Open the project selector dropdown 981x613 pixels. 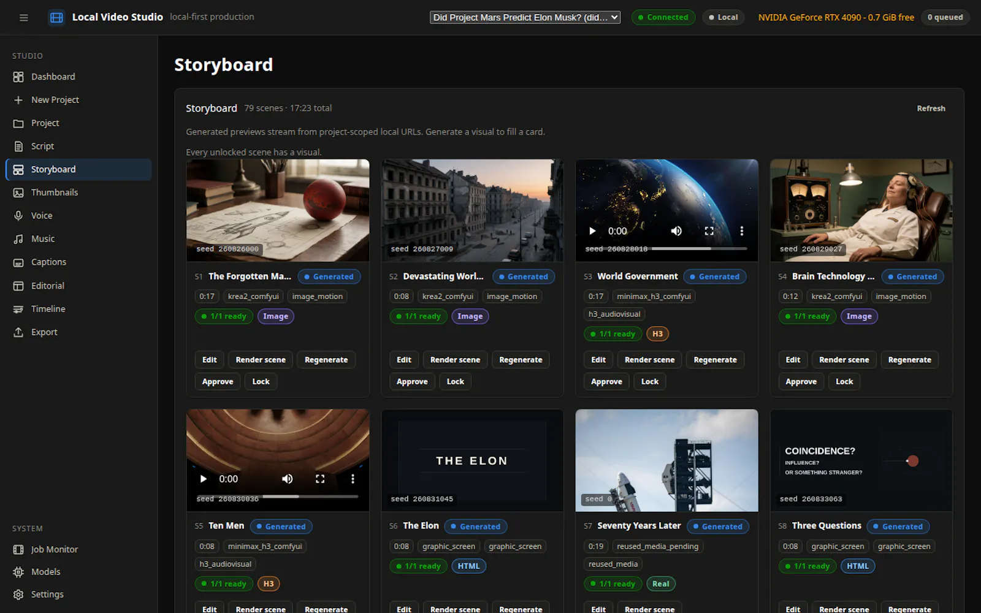click(525, 17)
